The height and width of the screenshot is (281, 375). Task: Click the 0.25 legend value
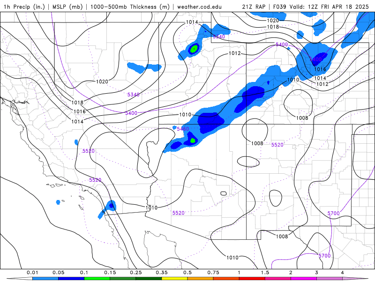[x=136, y=273]
